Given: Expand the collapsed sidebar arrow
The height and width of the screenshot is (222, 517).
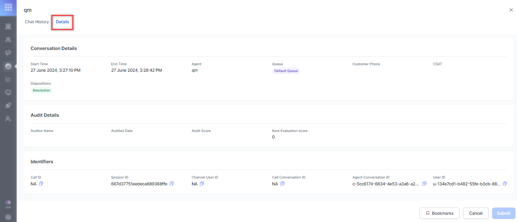Looking at the screenshot, I should click(16, 66).
